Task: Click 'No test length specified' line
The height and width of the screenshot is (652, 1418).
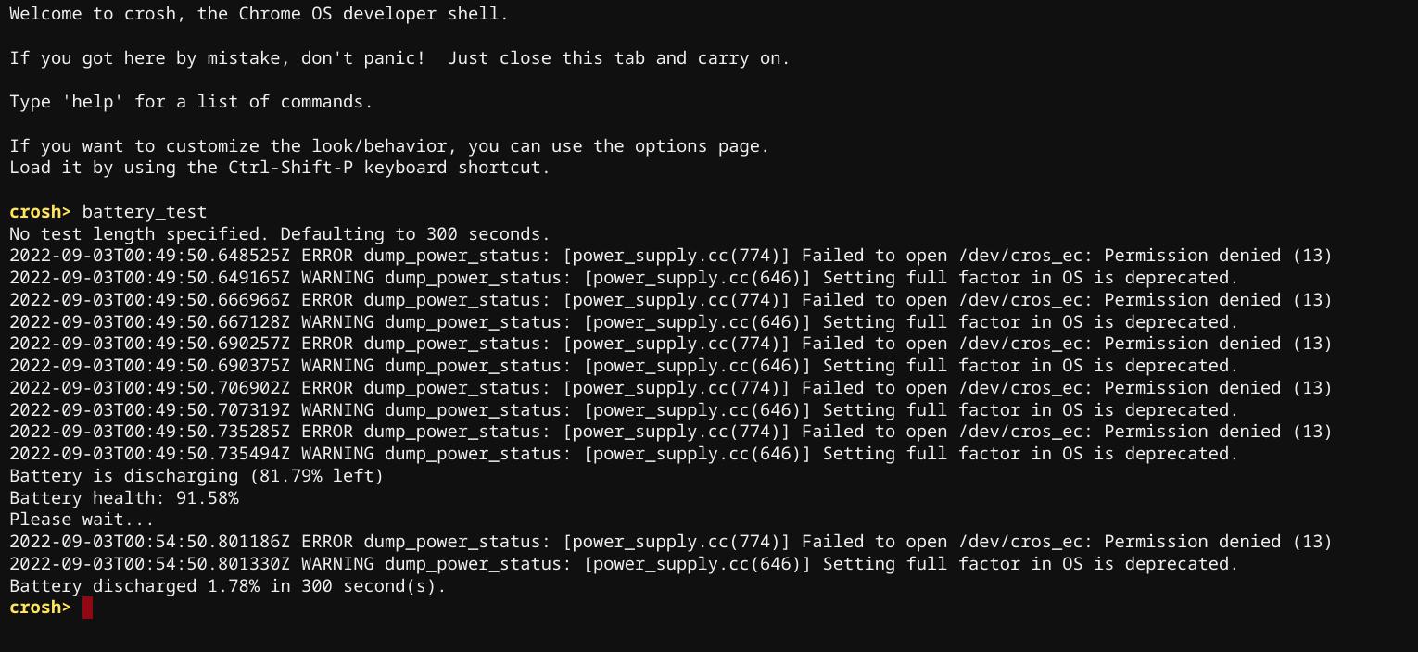Action: [280, 234]
